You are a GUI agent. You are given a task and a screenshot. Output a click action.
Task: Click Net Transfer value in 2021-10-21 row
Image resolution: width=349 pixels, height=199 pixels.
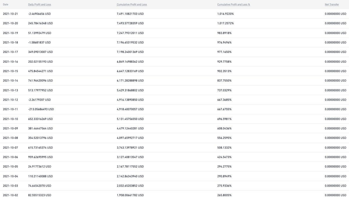(x=336, y=14)
